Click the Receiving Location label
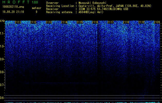The height and width of the screenshot is (103, 162). point(60,6)
